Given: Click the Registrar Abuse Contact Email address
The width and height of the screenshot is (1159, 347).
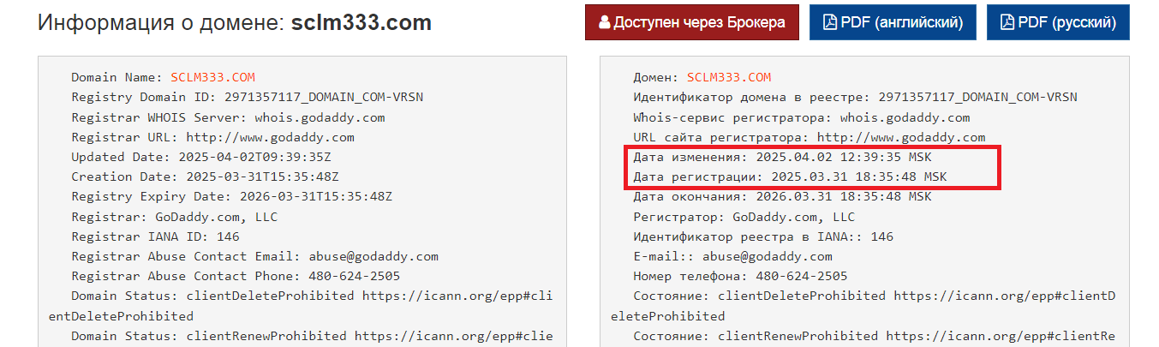Looking at the screenshot, I should coord(367,256).
